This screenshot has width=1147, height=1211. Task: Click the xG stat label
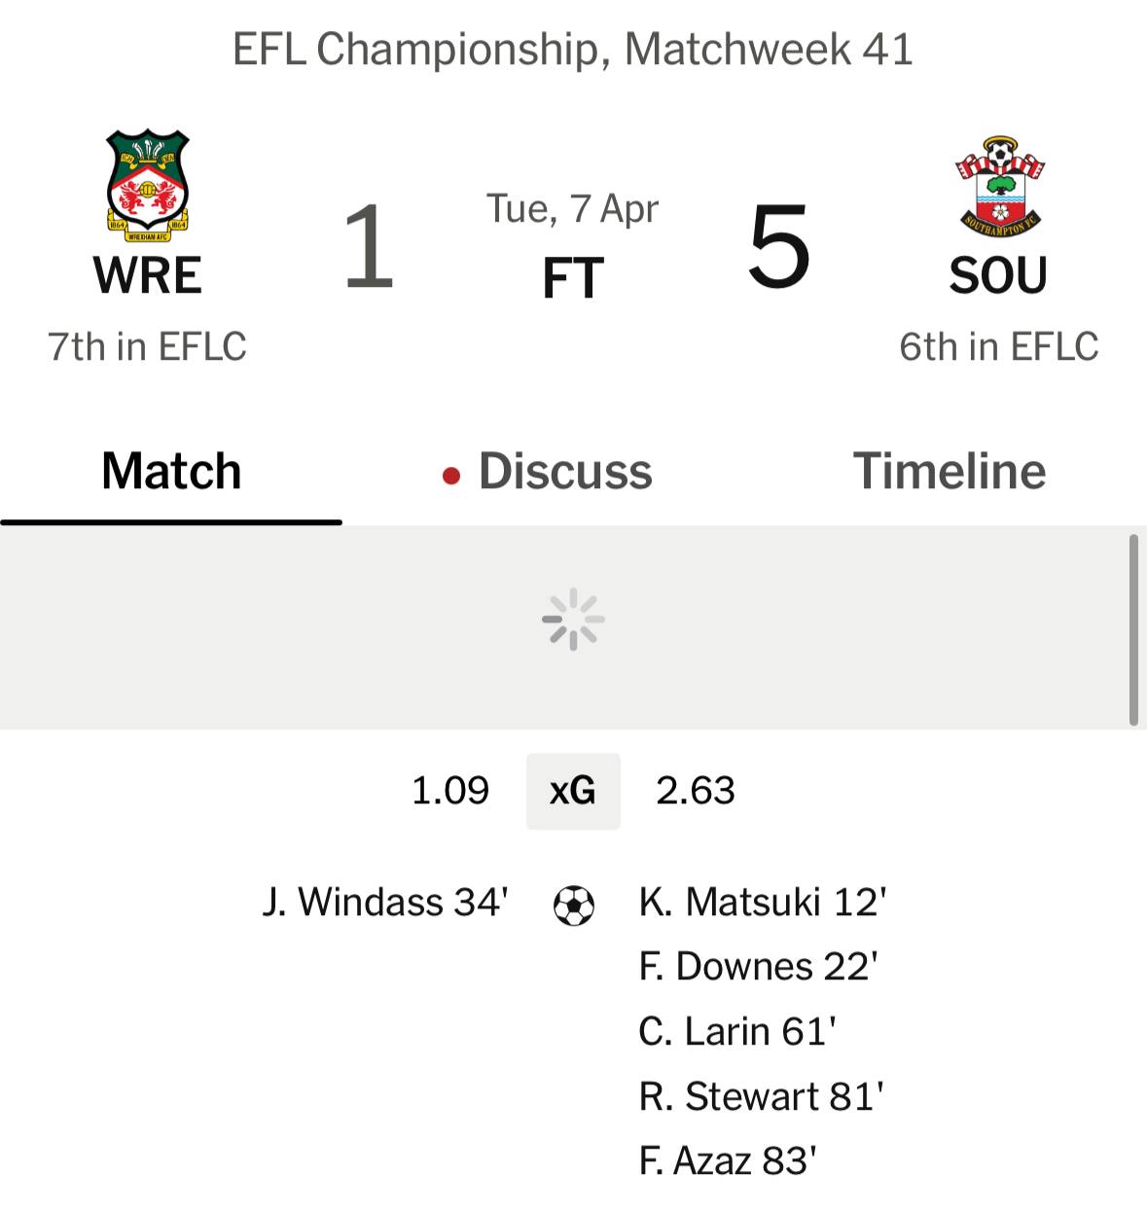(x=573, y=791)
